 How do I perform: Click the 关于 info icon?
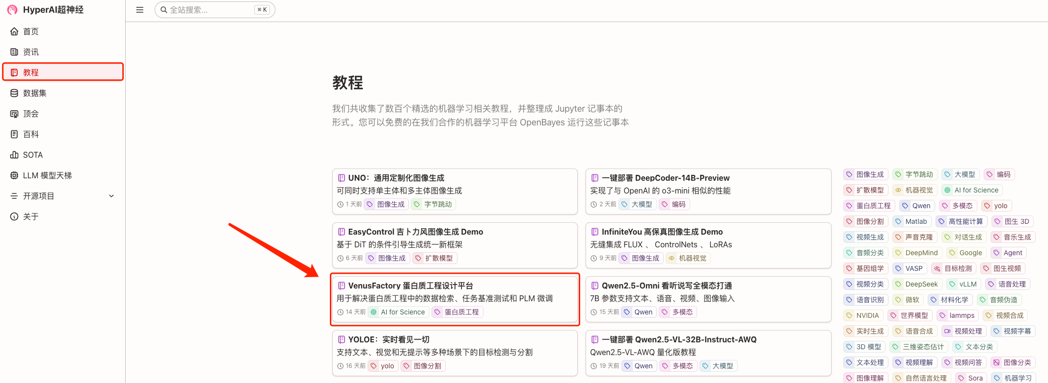(x=14, y=216)
